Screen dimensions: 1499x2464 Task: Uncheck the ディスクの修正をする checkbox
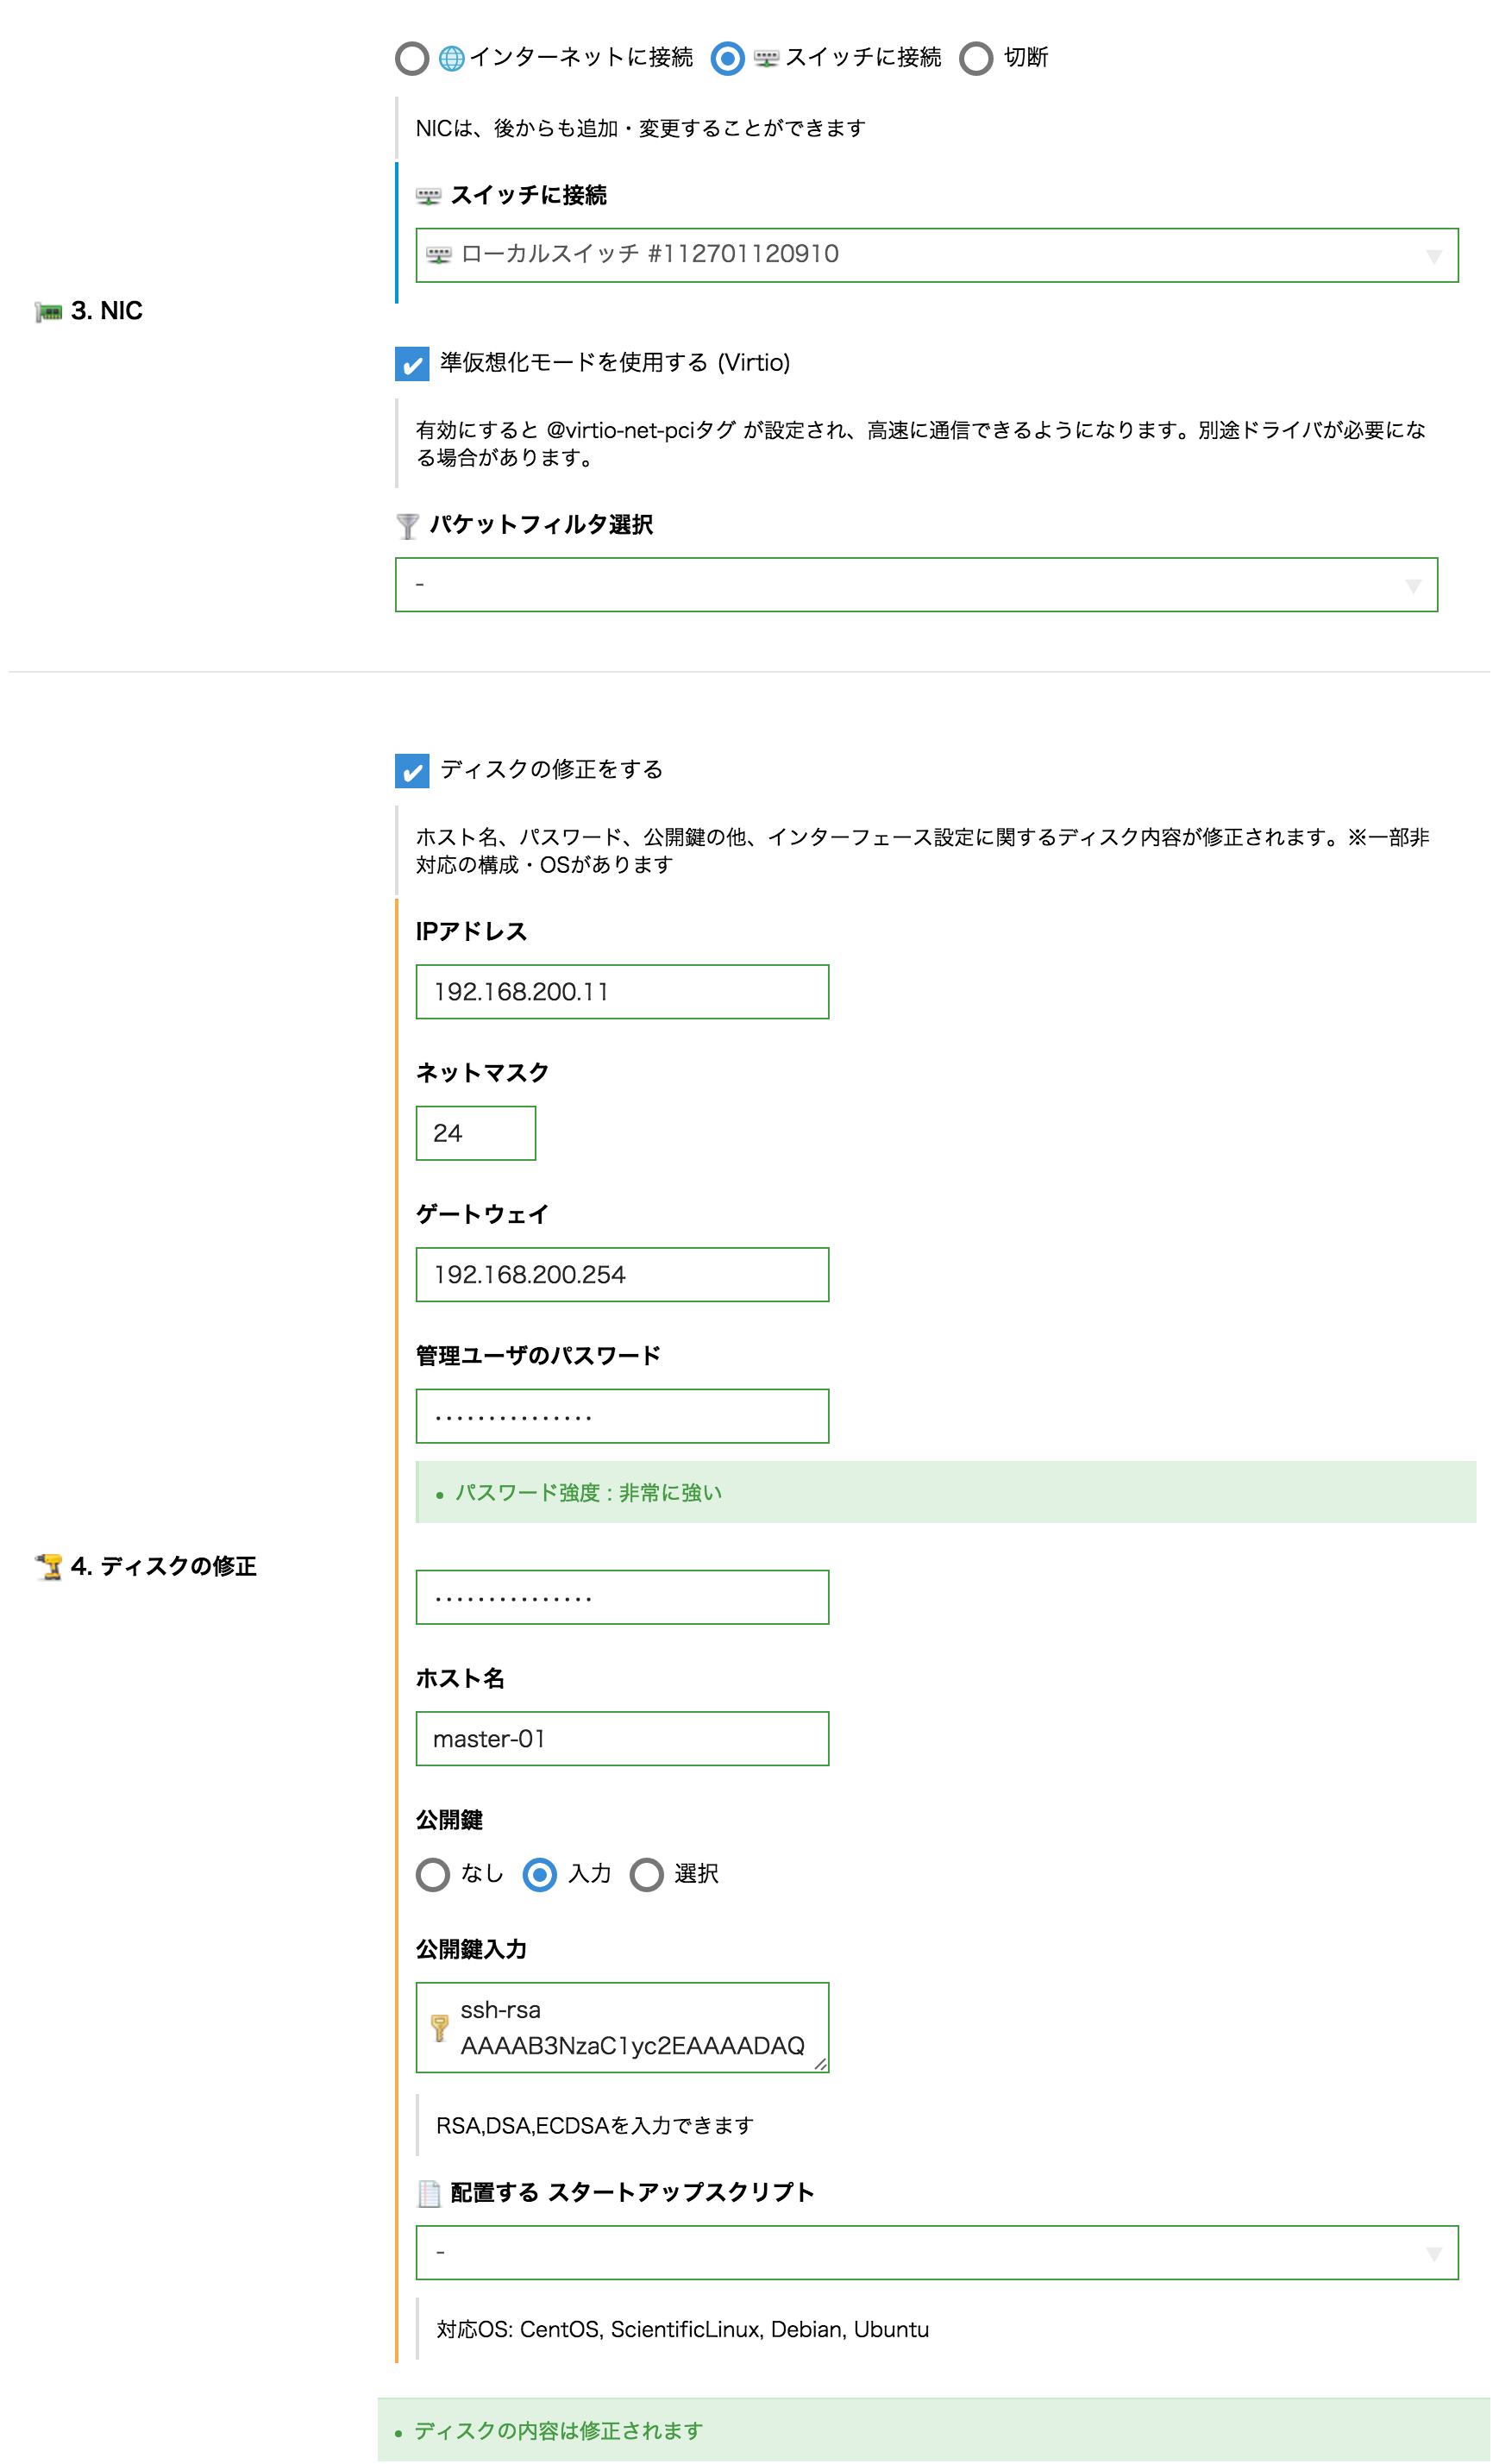coord(412,771)
